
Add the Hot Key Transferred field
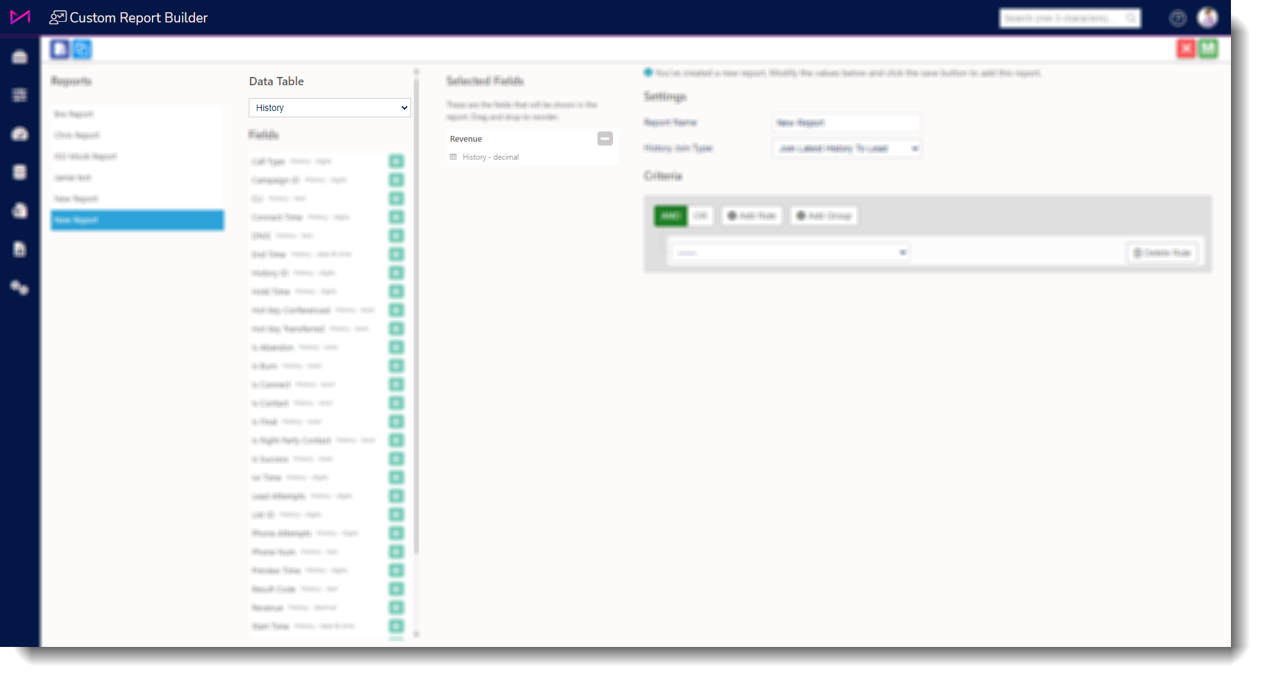[x=397, y=329]
